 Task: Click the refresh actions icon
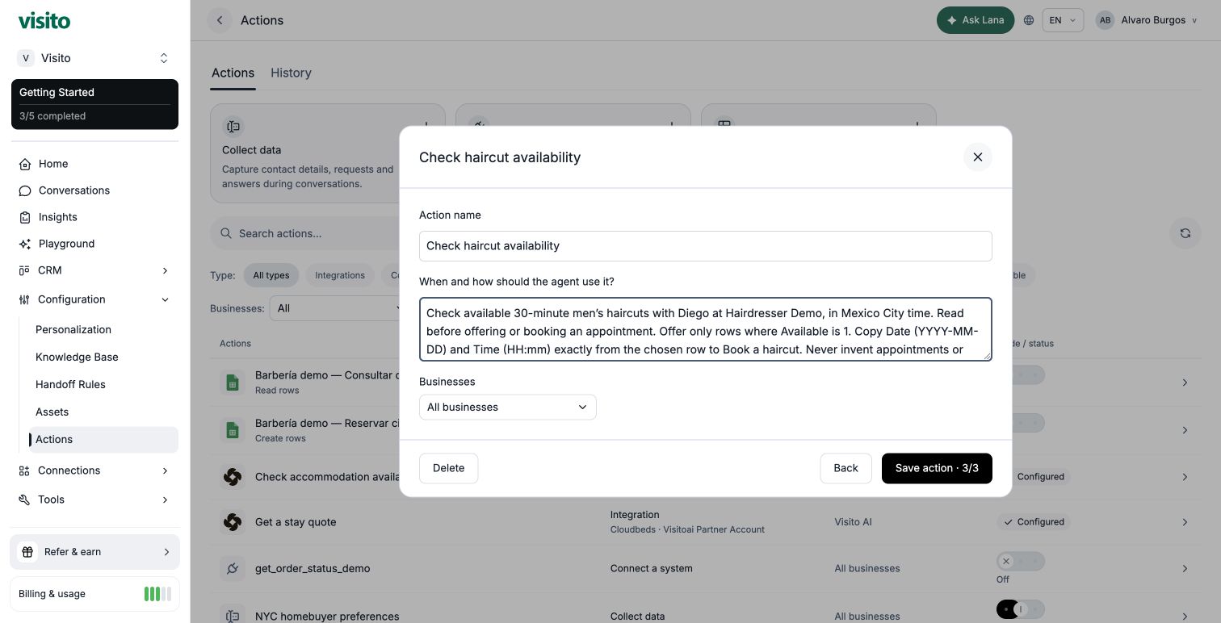tap(1185, 233)
